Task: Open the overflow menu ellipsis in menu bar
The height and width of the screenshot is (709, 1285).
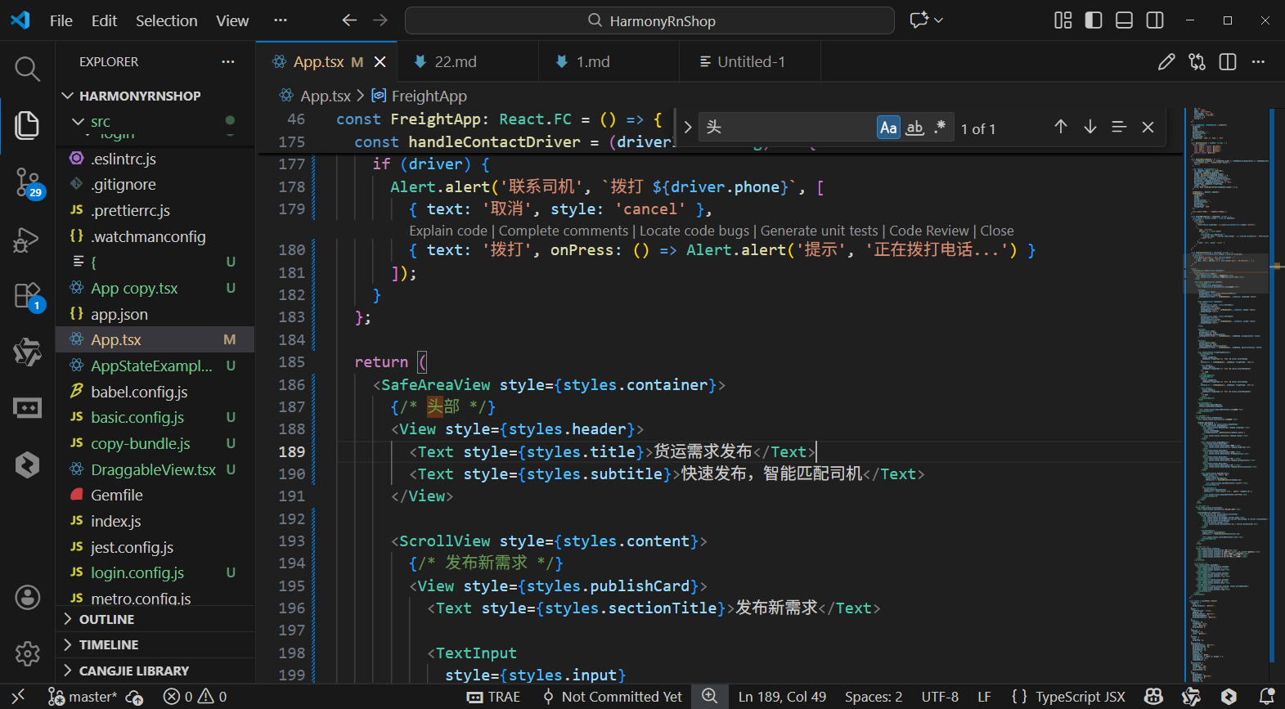Action: click(280, 20)
